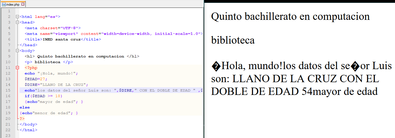The height and width of the screenshot is (138, 395).
Task: Click line number 23 in the margin
Action: pyautogui.click(x=8, y=136)
